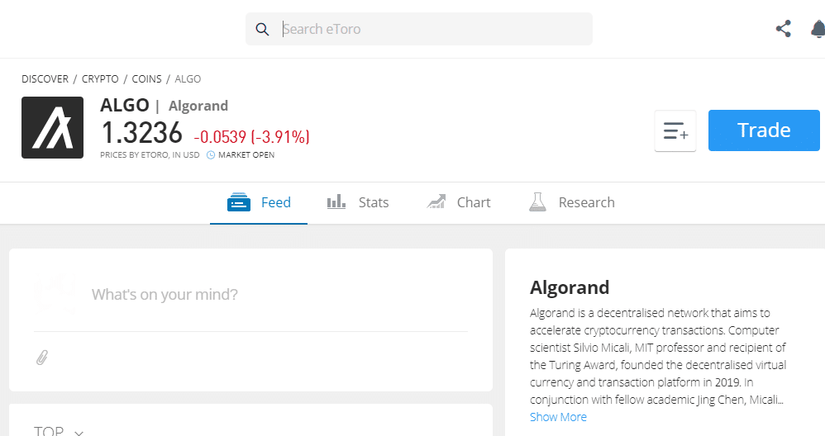Click the share icon in the header
Viewport: 825px width, 436px height.
pos(784,29)
